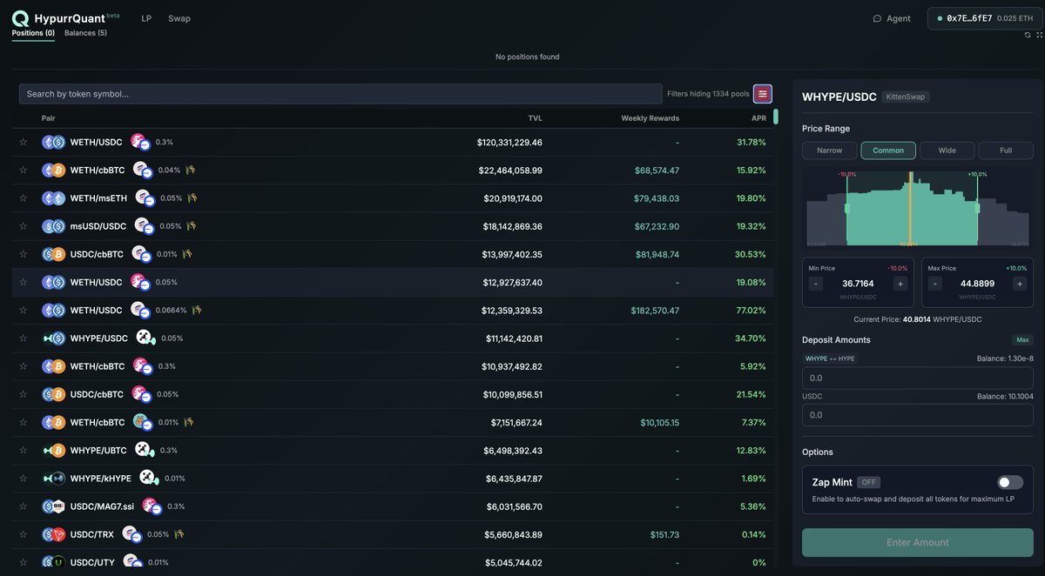
Task: Click the KittenSwap protocol tag
Action: coord(906,97)
